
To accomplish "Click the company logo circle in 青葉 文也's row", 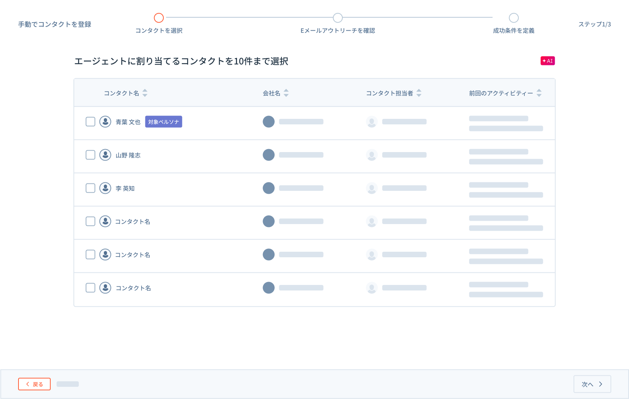I will (268, 122).
